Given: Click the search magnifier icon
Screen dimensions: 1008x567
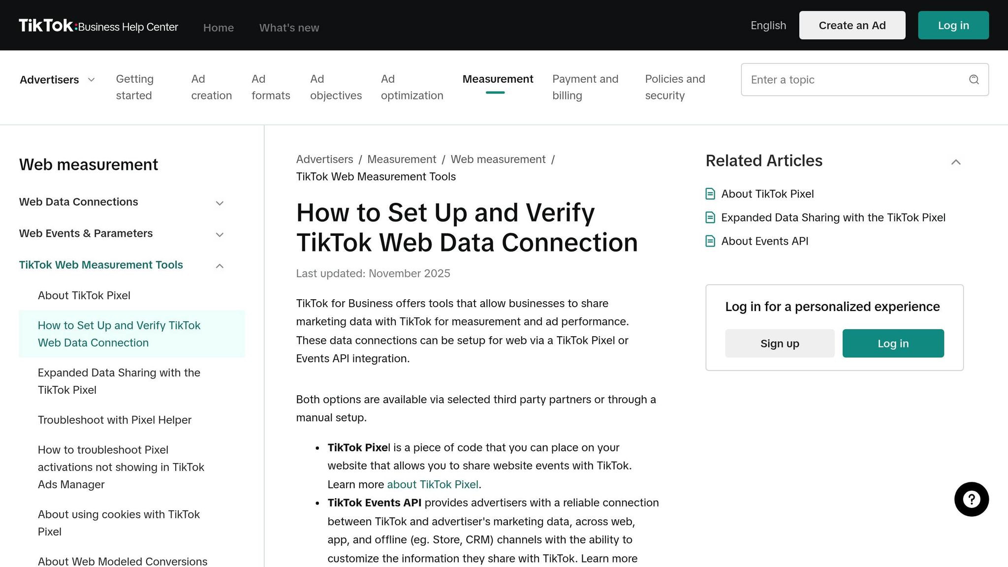Looking at the screenshot, I should click(x=974, y=80).
